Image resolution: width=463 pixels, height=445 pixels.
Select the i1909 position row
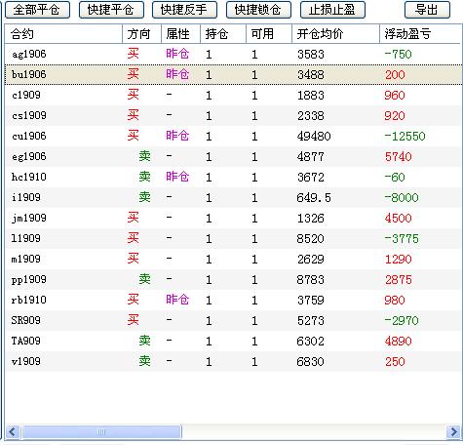tap(233, 197)
